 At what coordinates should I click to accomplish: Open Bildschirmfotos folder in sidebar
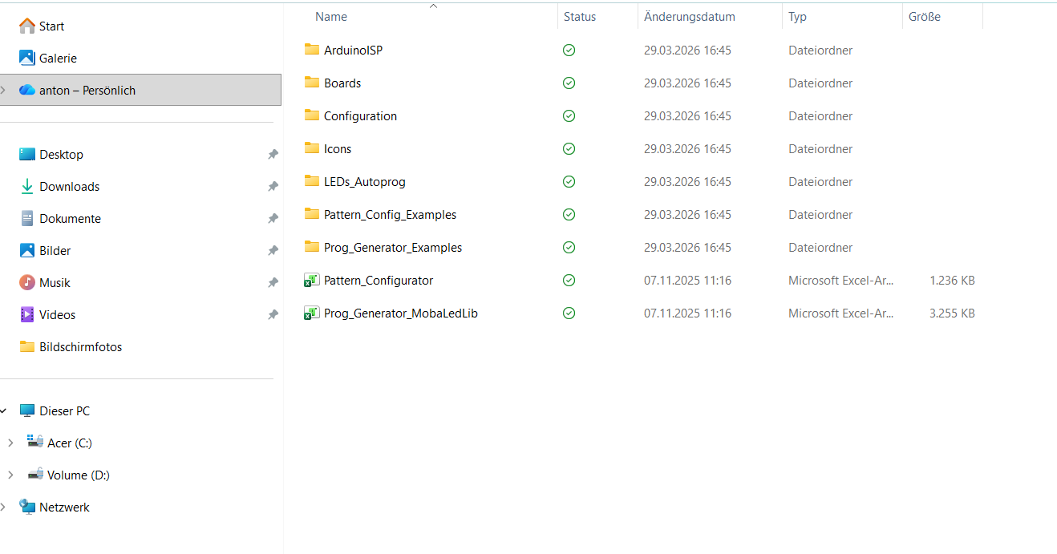[80, 347]
